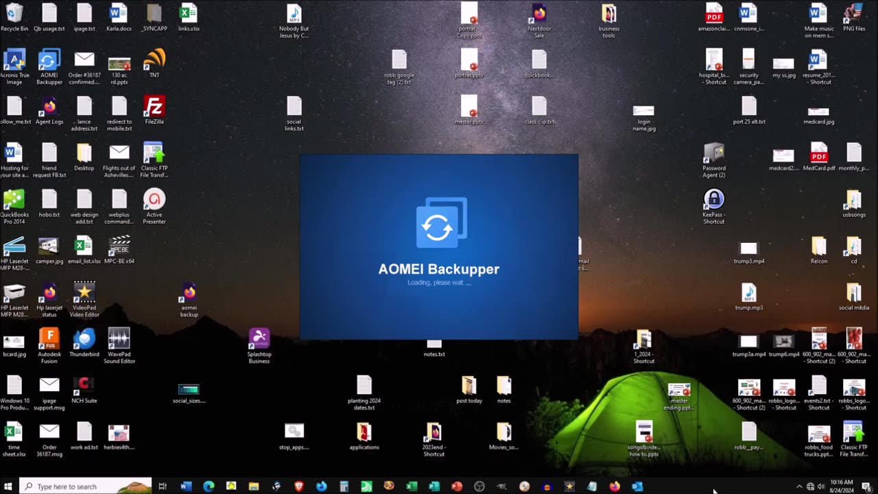Open the Recycle Bin desktop icon
878x494 pixels.
tap(14, 18)
